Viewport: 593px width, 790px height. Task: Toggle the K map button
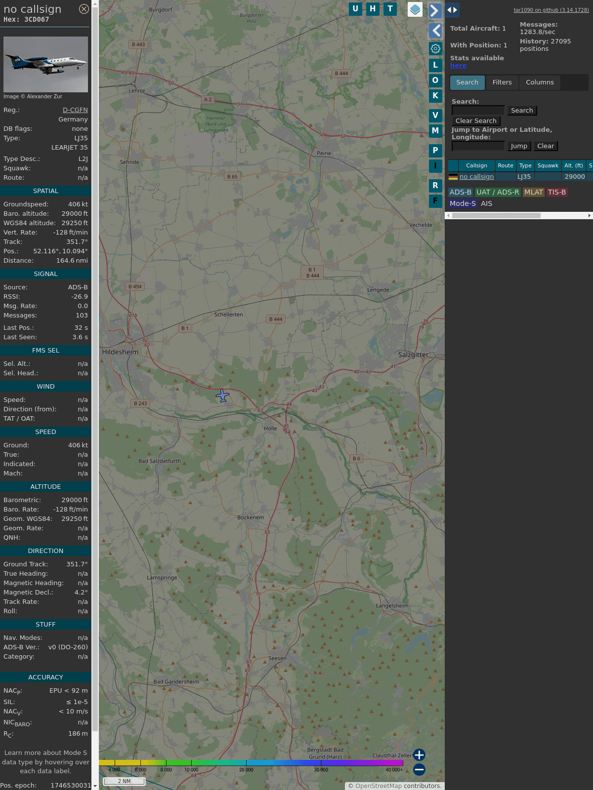(x=435, y=95)
